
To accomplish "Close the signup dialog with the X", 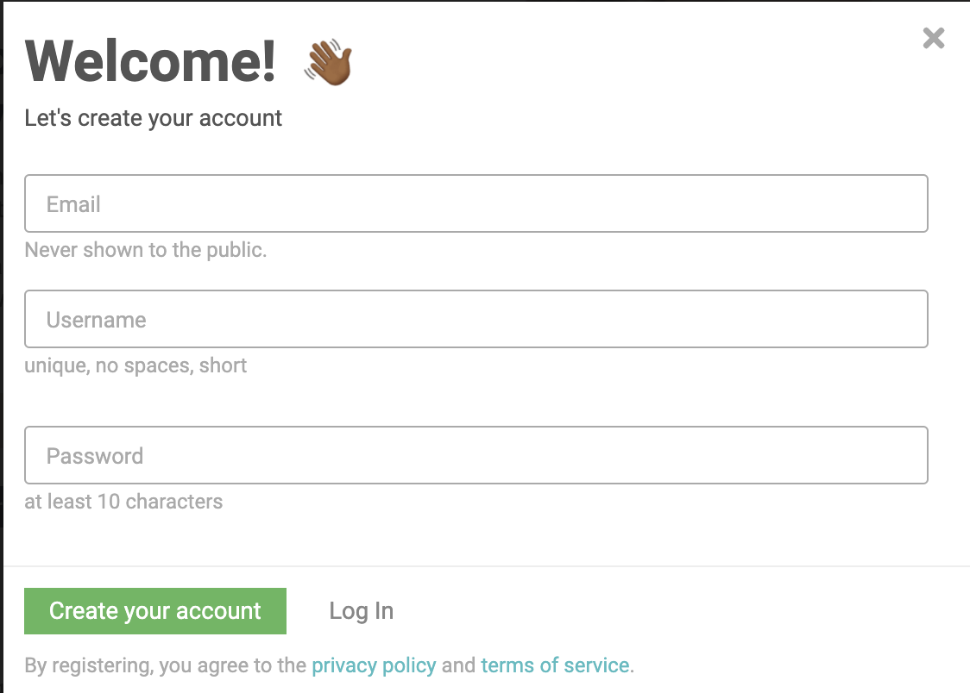I will [934, 38].
